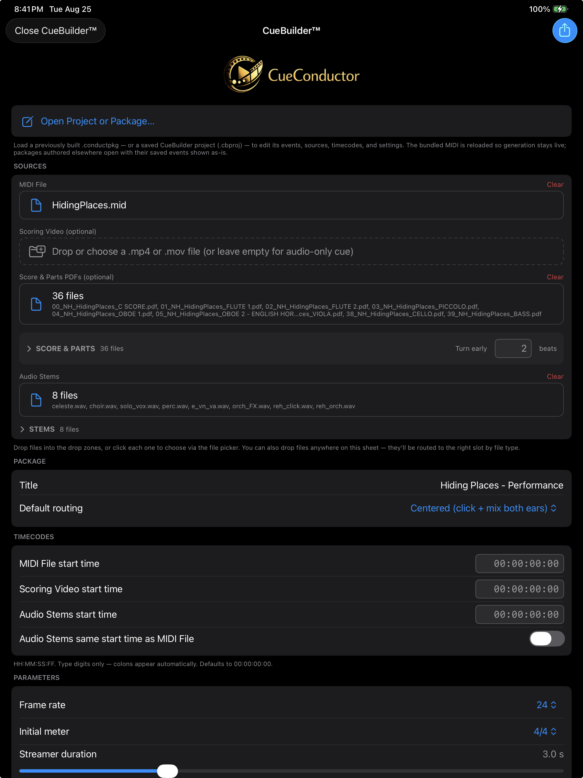583x778 pixels.
Task: Clear the Score & Parts PDFs
Action: 555,277
